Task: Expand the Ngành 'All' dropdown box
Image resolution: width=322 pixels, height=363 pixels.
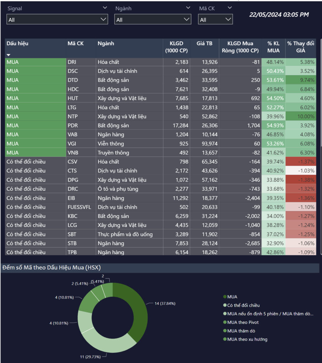Action: click(152, 19)
